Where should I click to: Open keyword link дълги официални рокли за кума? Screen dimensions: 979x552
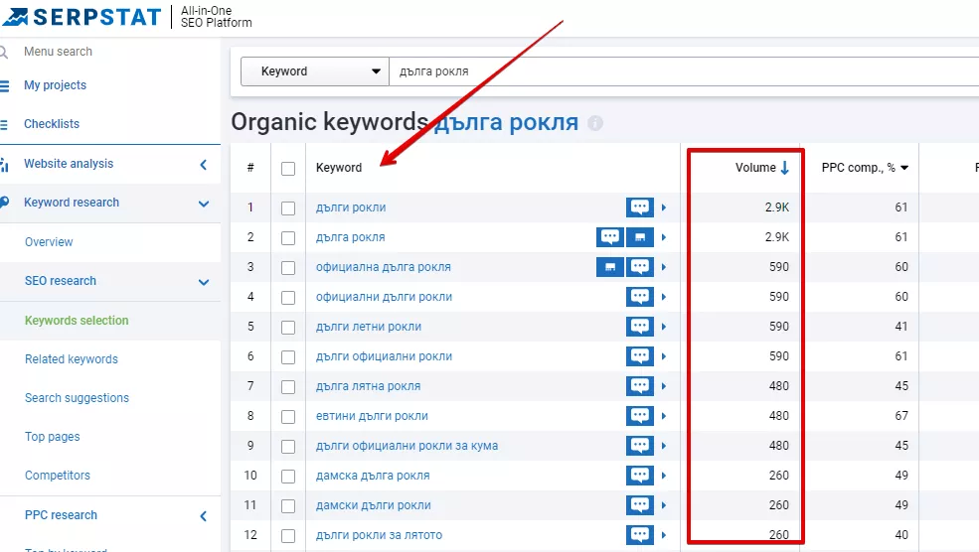click(x=408, y=446)
